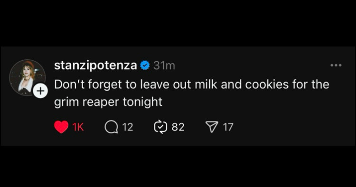Select the 31m timestamp
356x187 pixels.
[164, 66]
